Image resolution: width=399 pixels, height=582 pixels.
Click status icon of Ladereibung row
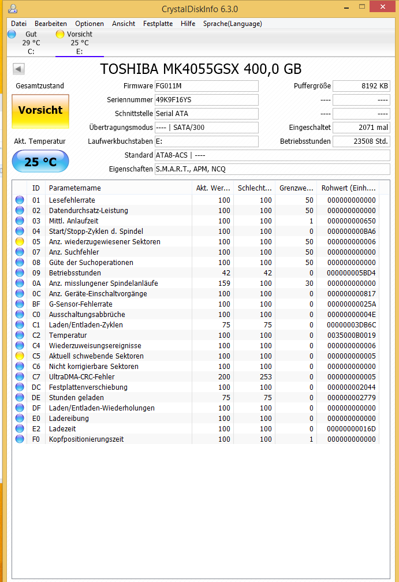coord(20,418)
